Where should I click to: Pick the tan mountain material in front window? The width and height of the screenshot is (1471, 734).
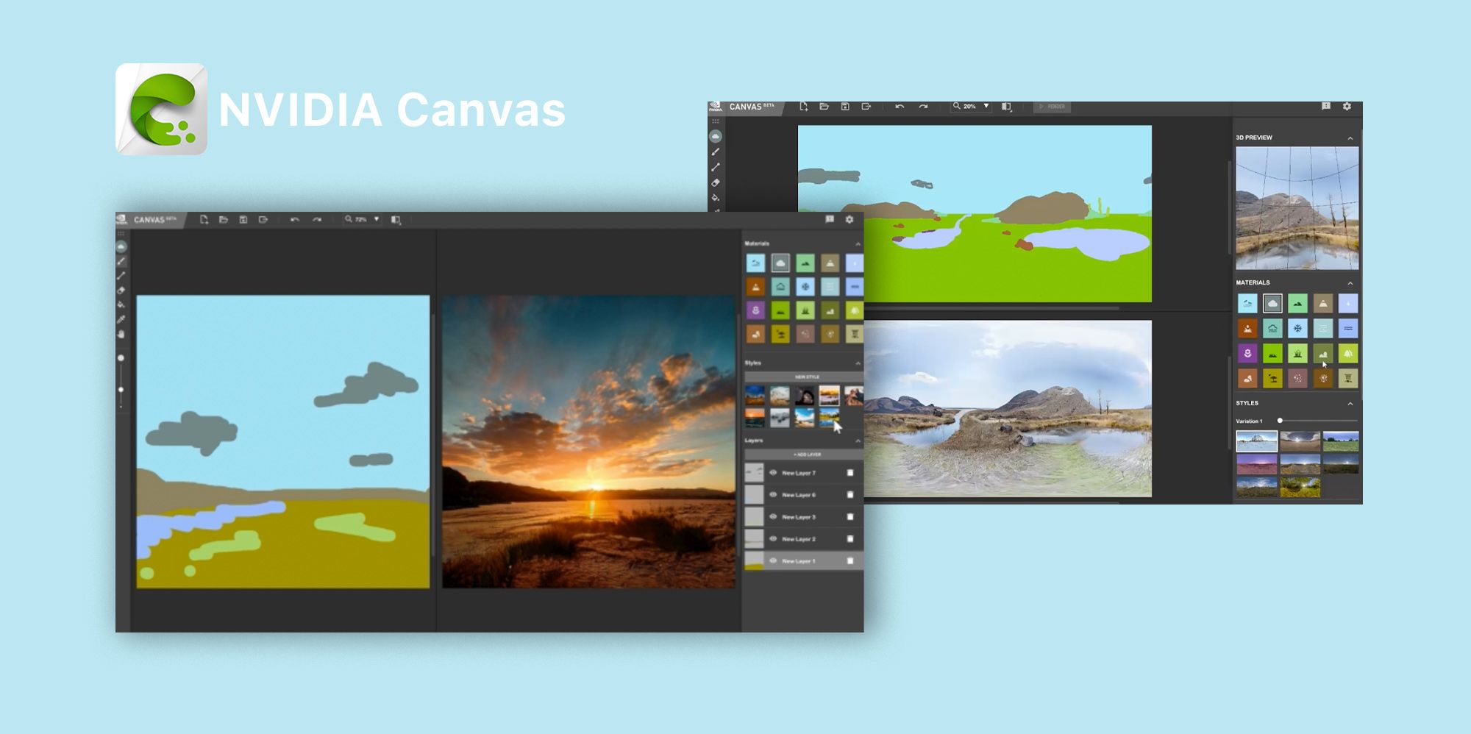tap(830, 263)
